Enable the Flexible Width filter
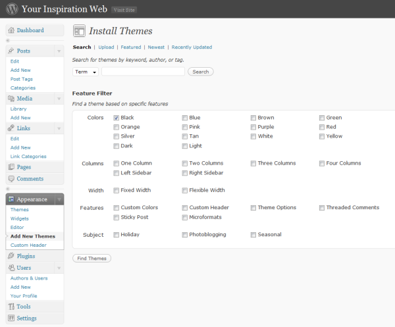Image resolution: width=395 pixels, height=327 pixels. (184, 190)
